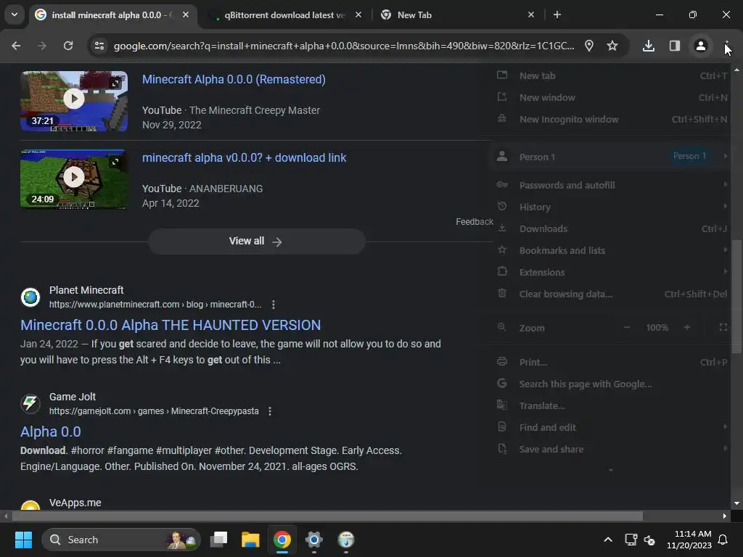This screenshot has height=557, width=743.
Task: Close the New Tab tab
Action: coord(531,15)
